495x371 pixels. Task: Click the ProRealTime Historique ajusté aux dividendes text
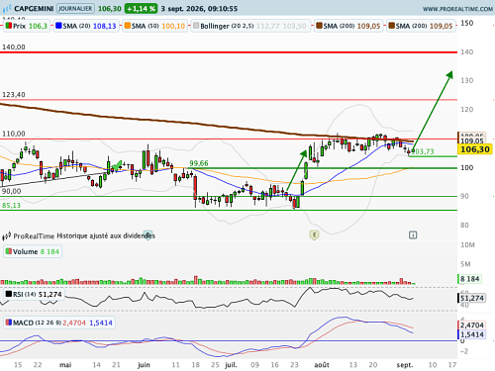tap(84, 235)
